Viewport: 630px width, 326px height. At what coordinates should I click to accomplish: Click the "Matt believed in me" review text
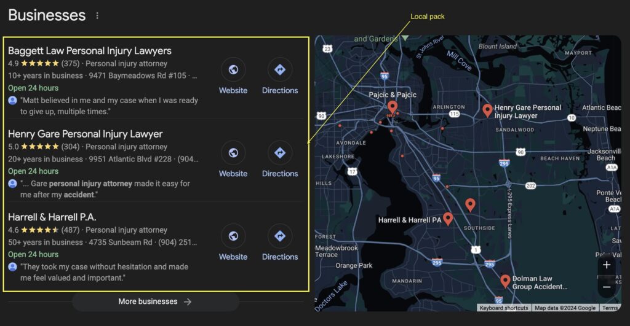point(109,106)
